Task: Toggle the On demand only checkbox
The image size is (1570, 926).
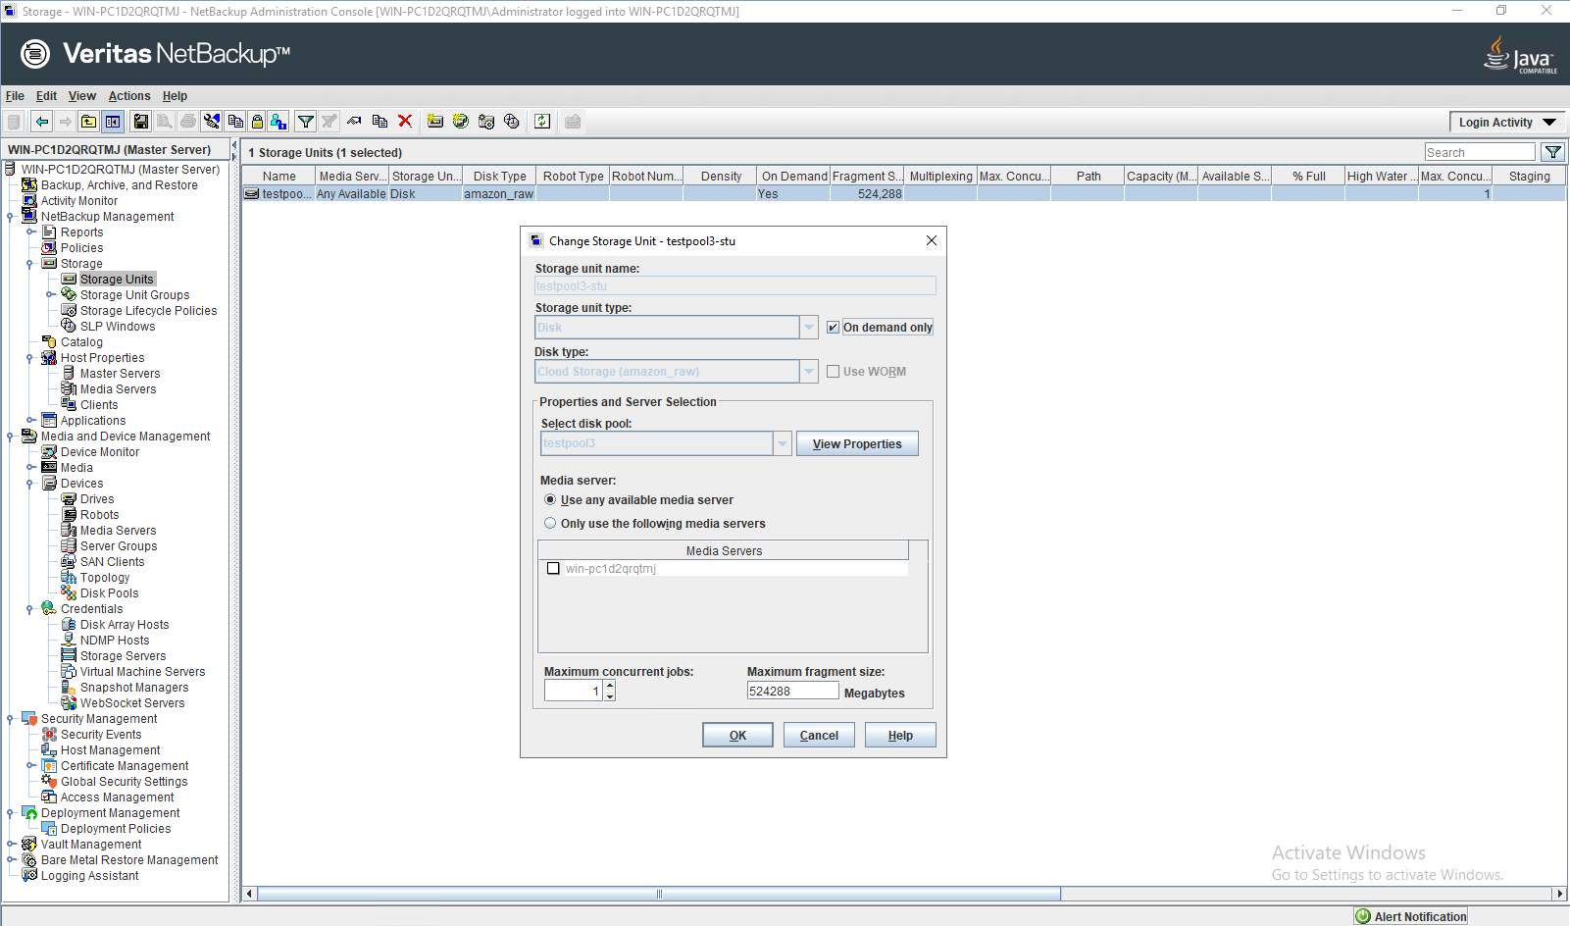Action: point(833,328)
